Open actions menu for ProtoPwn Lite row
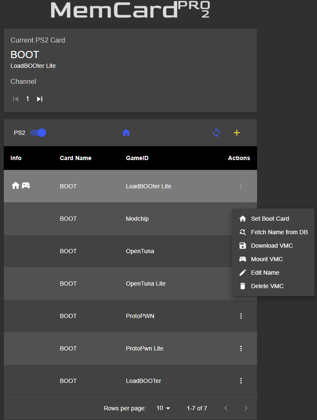 coord(241,348)
